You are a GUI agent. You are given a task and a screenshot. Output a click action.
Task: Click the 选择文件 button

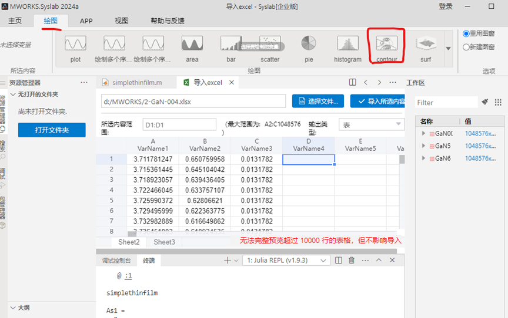tap(318, 101)
